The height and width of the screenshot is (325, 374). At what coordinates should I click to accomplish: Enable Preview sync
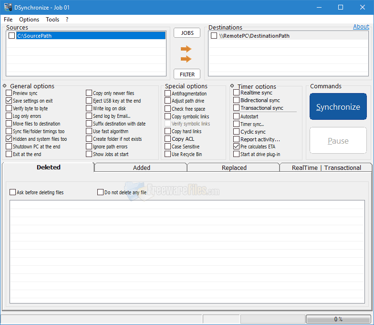tap(9, 93)
